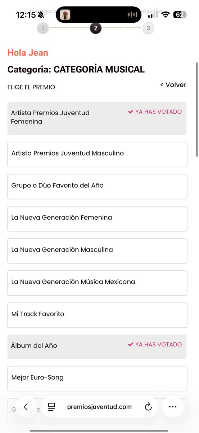Viewport: 199px width, 433px height.
Task: Select La Nueva Generación Femenina
Action: point(97,219)
